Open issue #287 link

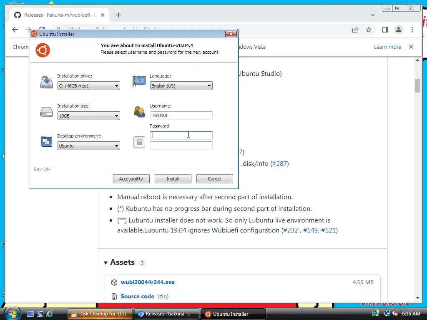pos(279,163)
